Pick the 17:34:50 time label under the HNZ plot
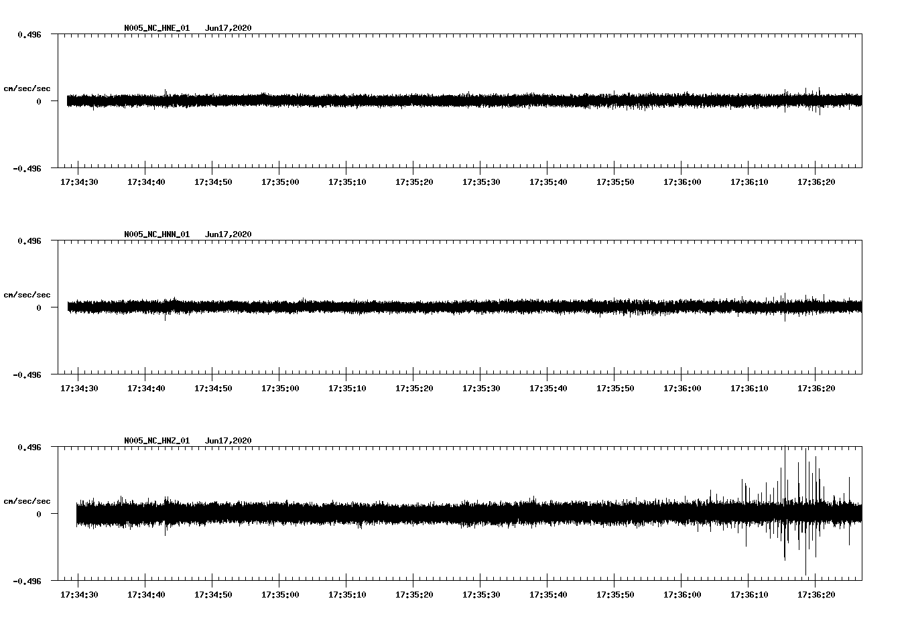This screenshot has width=910, height=619. point(213,594)
